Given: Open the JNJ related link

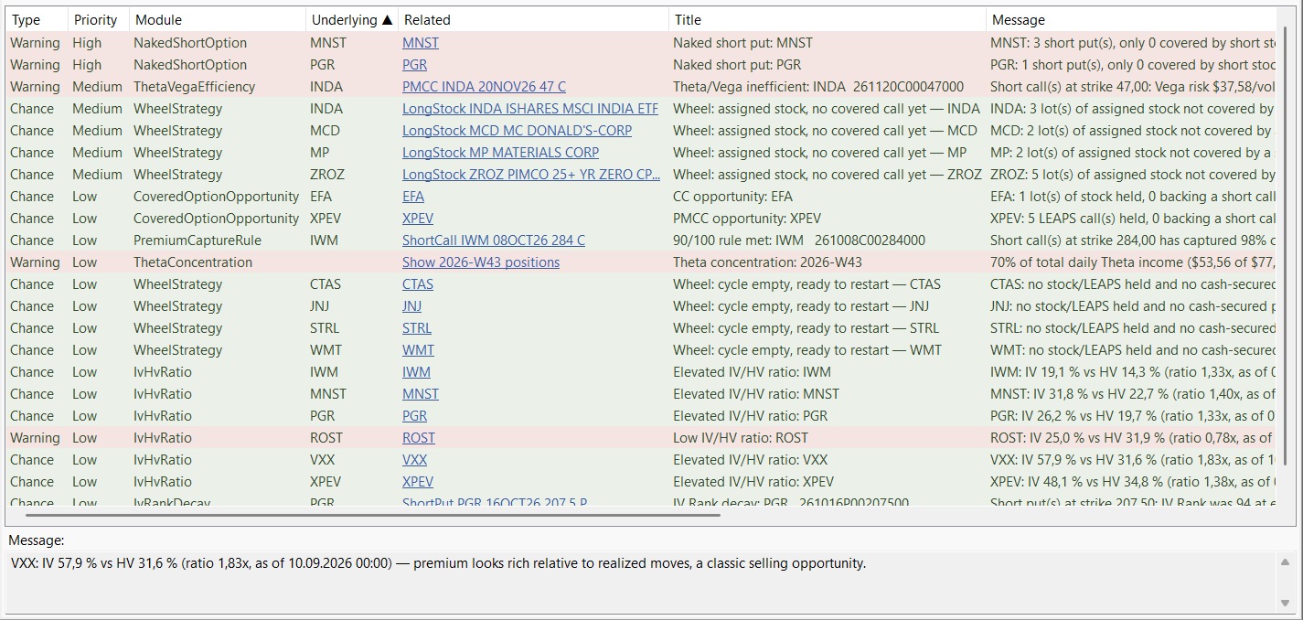Looking at the screenshot, I should 412,306.
